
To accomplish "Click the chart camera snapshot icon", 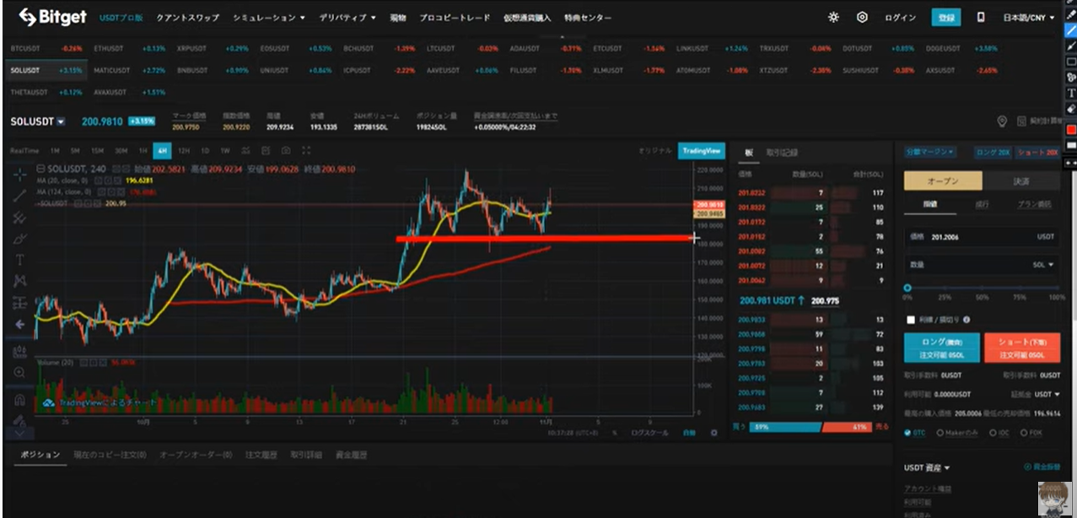I will tap(286, 150).
